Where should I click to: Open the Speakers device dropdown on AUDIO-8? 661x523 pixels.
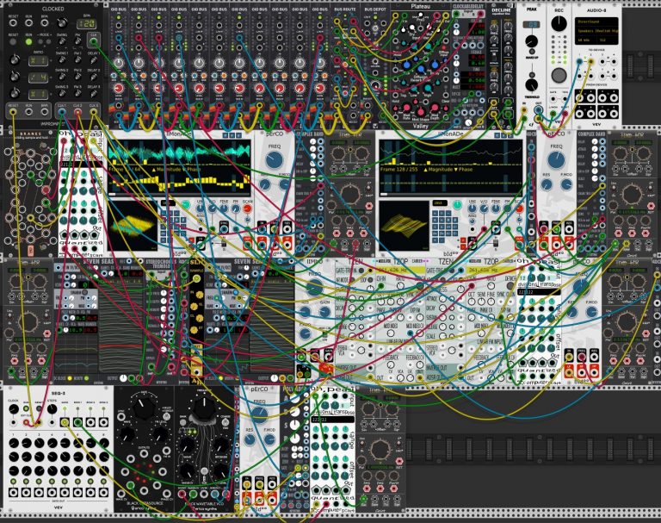(x=596, y=31)
